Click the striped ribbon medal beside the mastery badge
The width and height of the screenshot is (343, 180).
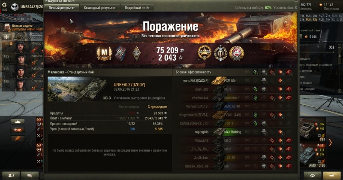point(120,54)
